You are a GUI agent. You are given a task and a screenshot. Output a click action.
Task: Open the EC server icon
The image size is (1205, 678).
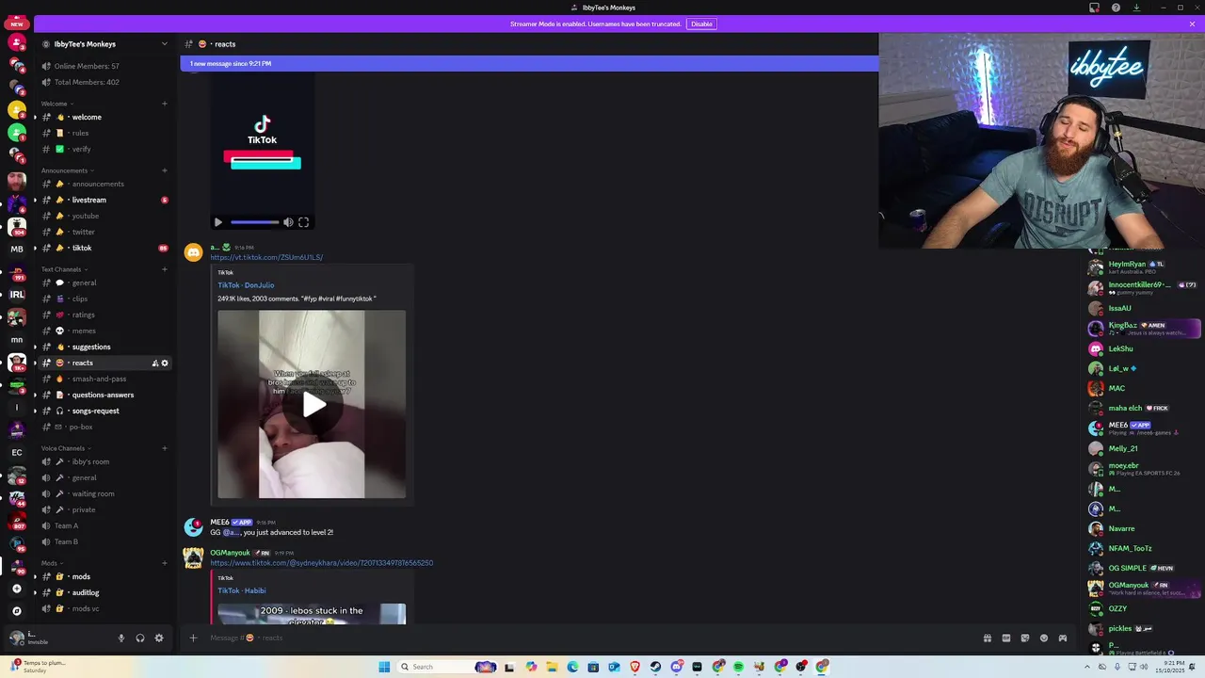coord(17,452)
